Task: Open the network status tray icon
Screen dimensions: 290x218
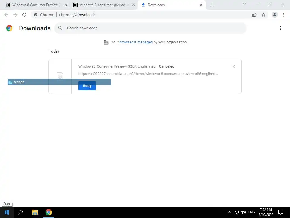Action: (x=236, y=212)
